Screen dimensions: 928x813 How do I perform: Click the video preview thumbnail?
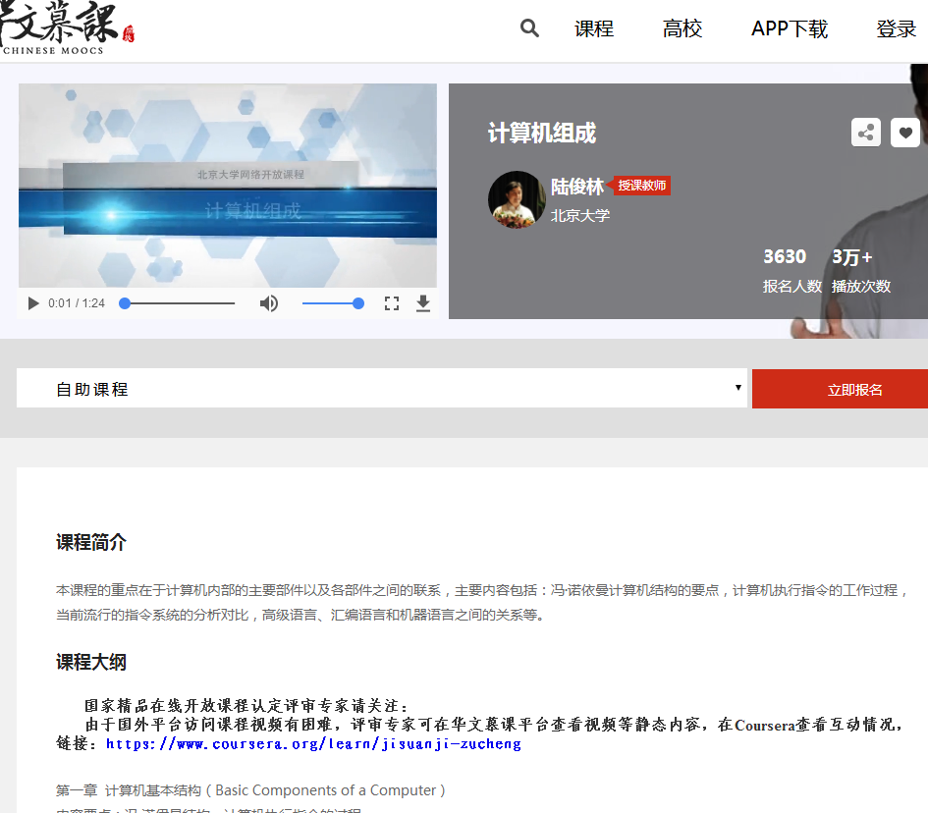pos(228,186)
